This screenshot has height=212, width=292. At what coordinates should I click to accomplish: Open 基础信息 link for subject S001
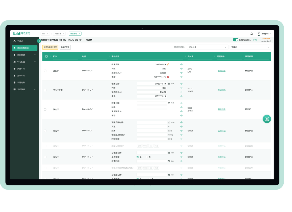pos(222,71)
